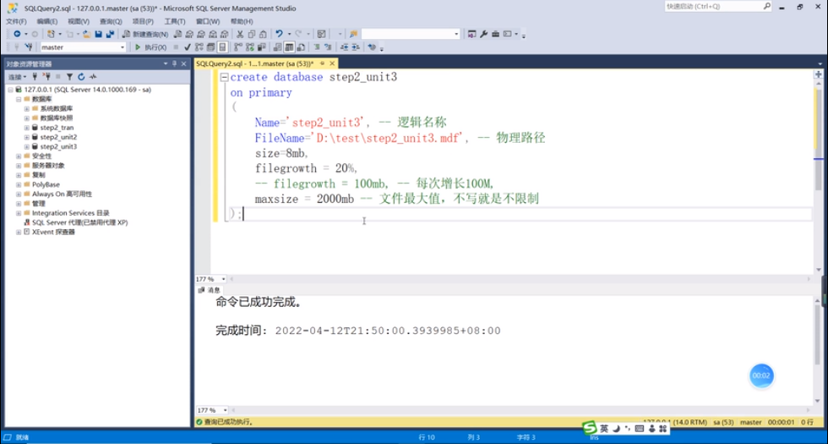The width and height of the screenshot is (828, 444).
Task: Expand the step2_unit2 database node
Action: click(x=27, y=137)
